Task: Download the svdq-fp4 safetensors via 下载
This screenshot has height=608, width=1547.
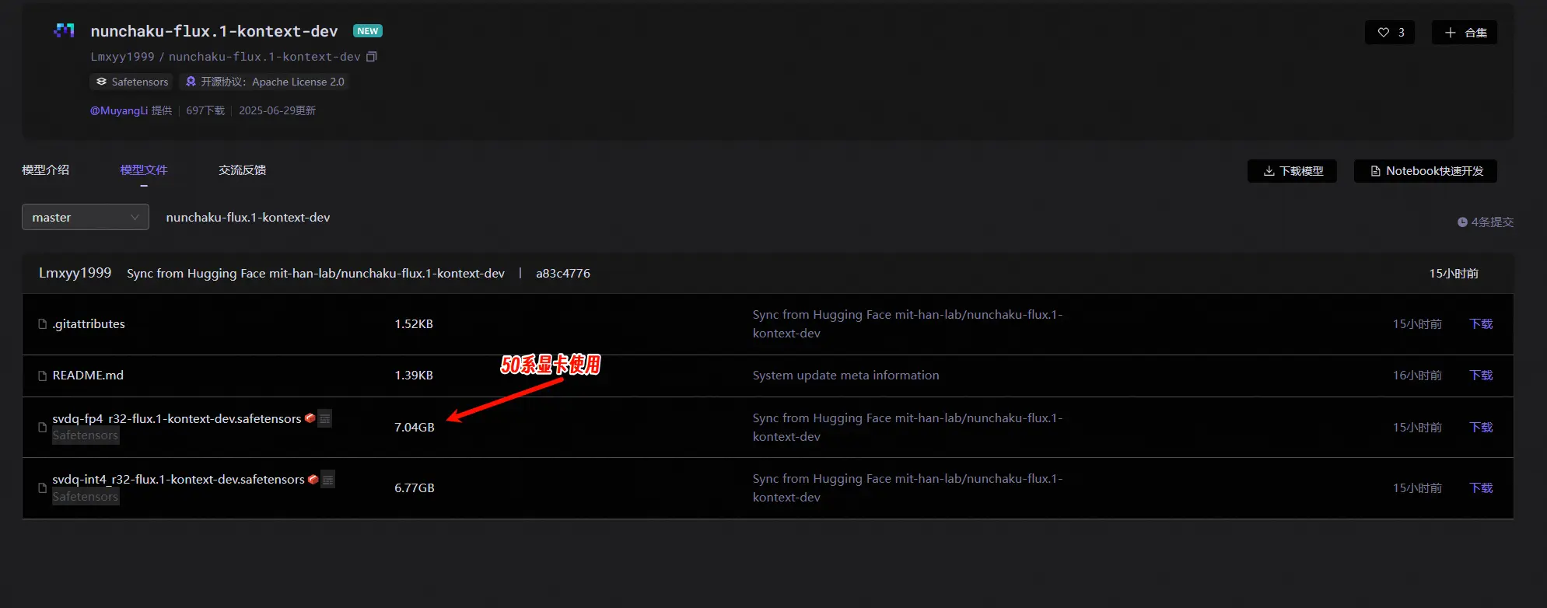Action: click(x=1481, y=428)
